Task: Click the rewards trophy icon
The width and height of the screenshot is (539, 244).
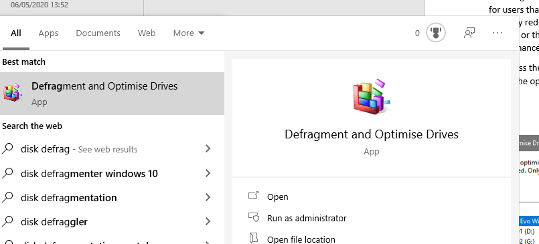Action: [x=436, y=33]
